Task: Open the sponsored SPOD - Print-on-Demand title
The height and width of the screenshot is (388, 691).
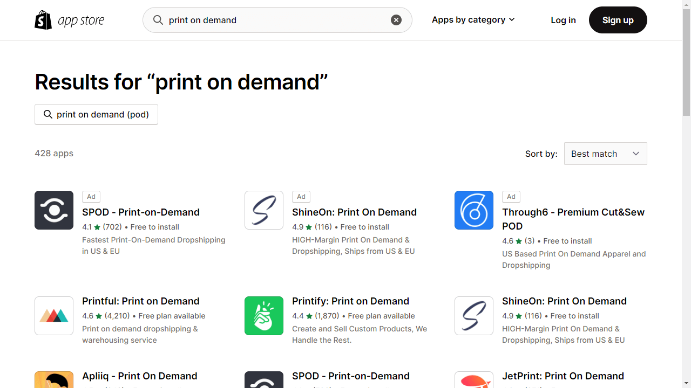Action: point(141,212)
